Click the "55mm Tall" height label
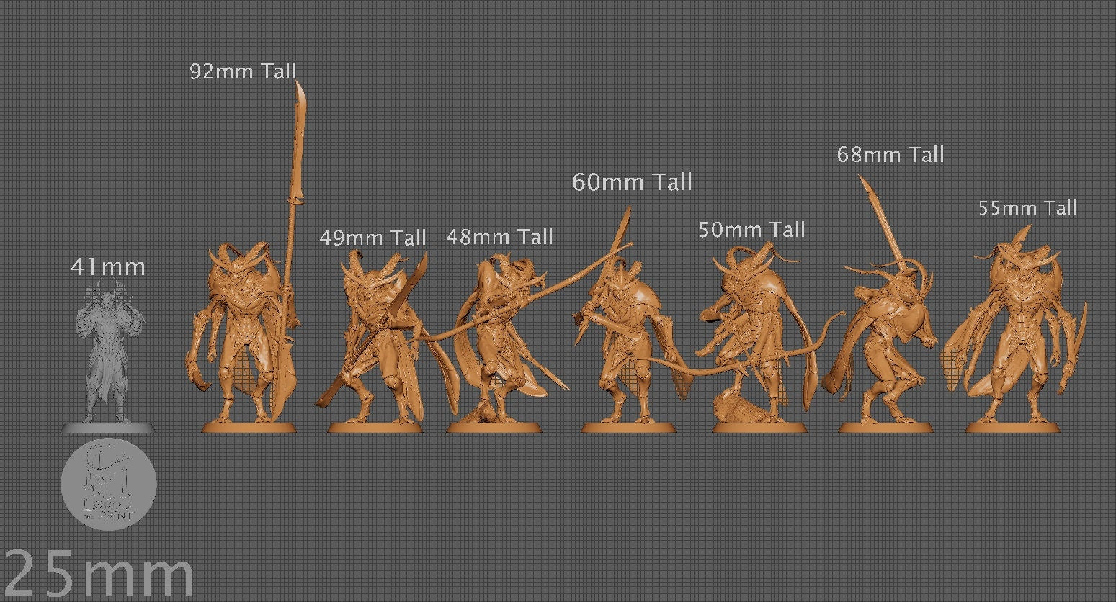The width and height of the screenshot is (1116, 602). 1027,208
